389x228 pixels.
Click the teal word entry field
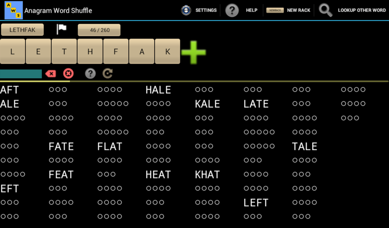pos(21,74)
